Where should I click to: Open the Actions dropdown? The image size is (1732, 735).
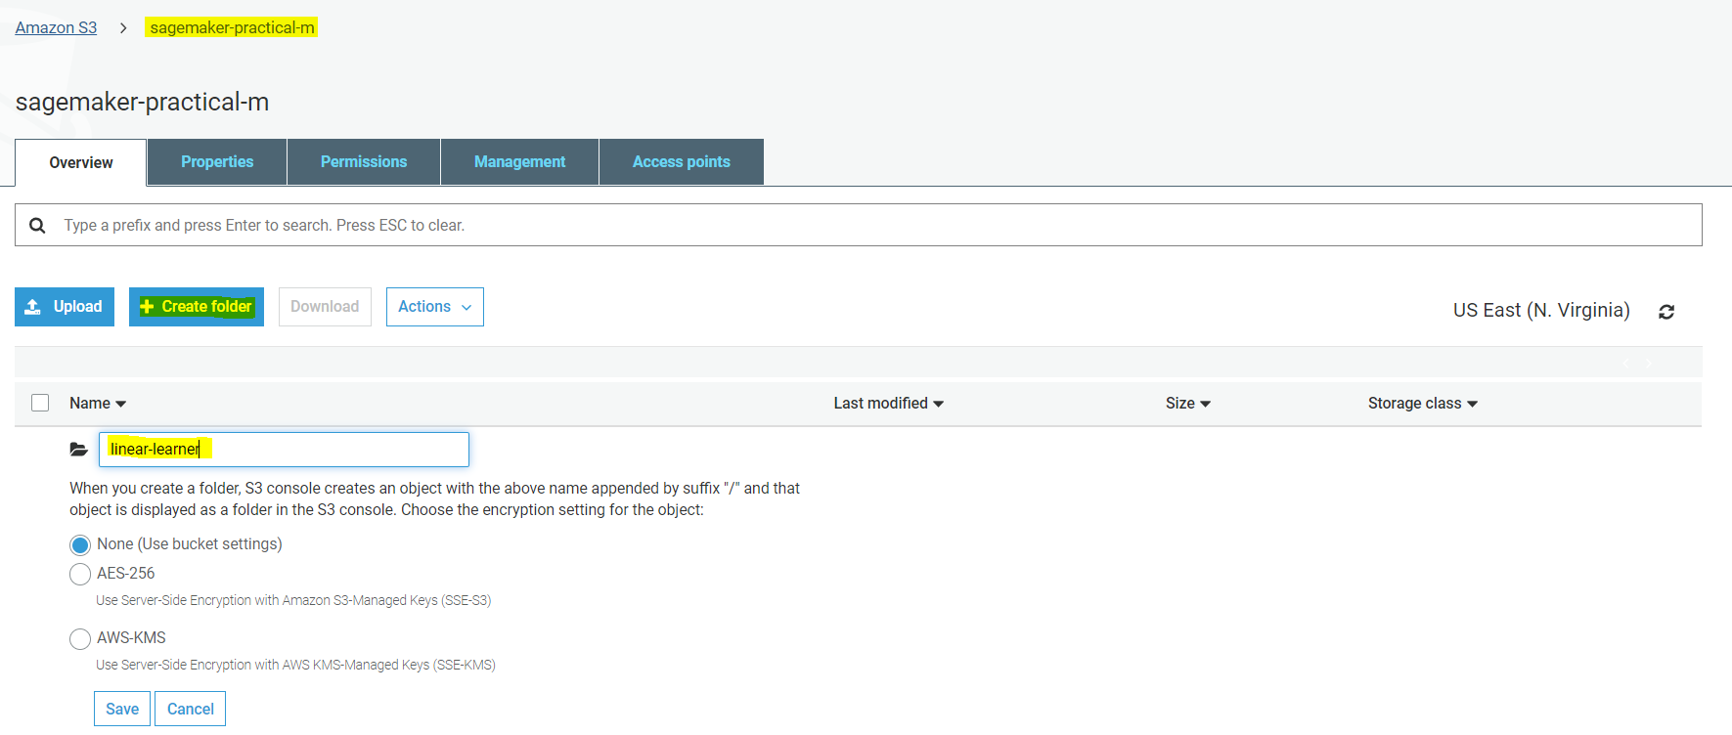click(435, 307)
